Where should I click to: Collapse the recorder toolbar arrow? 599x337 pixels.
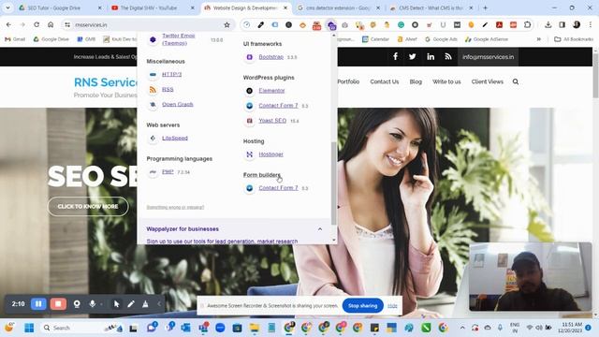click(159, 304)
